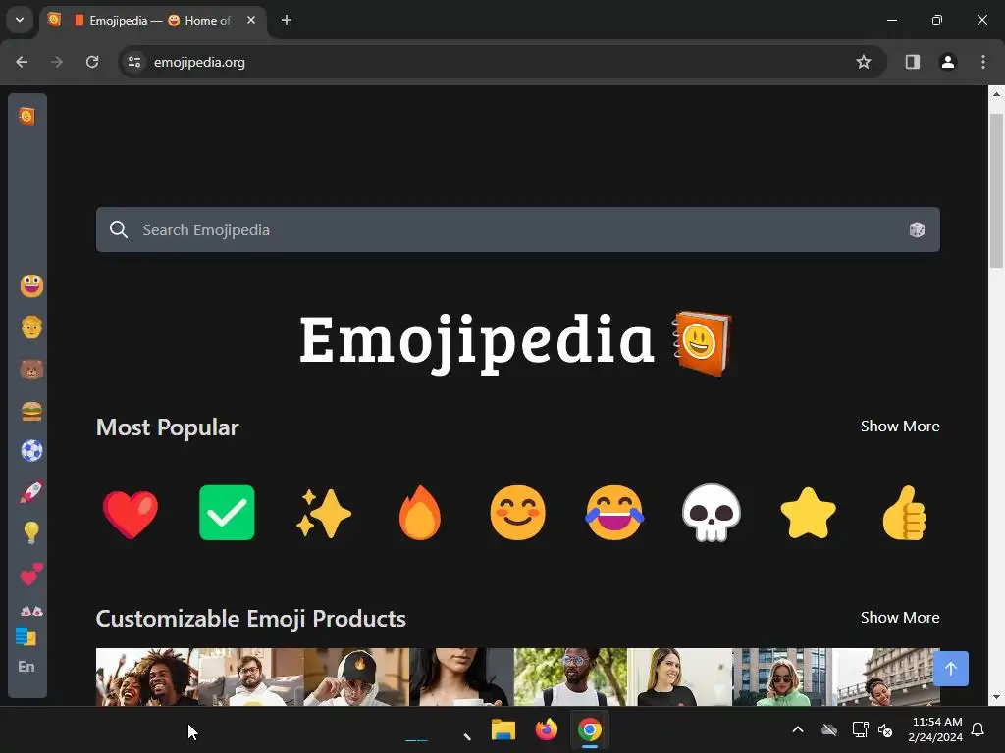The width and height of the screenshot is (1005, 753).
Task: Open the Chrome profile menu
Action: [x=947, y=62]
